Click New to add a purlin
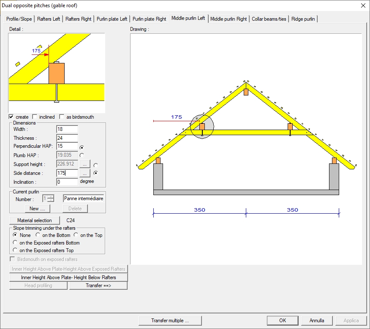Image resolution: width=370 pixels, height=329 pixels. (35, 209)
